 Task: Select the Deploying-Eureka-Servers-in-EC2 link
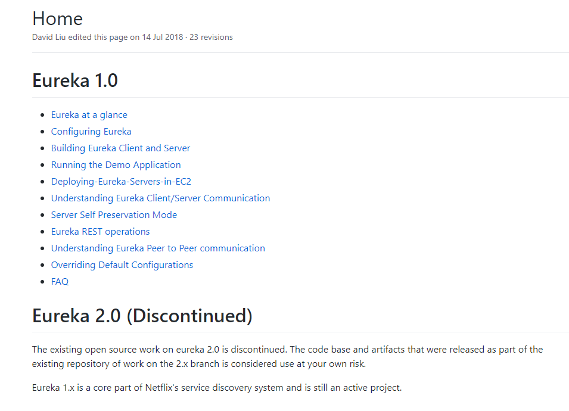tap(121, 182)
